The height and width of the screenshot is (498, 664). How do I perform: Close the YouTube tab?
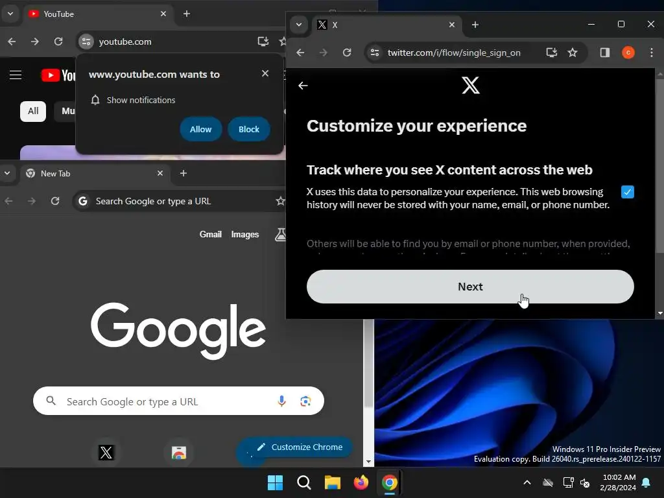(163, 14)
